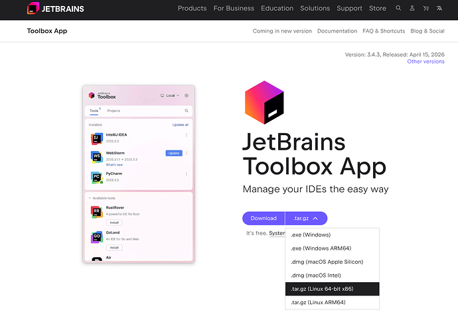Click Update all in Toolbox preview

pyautogui.click(x=181, y=125)
